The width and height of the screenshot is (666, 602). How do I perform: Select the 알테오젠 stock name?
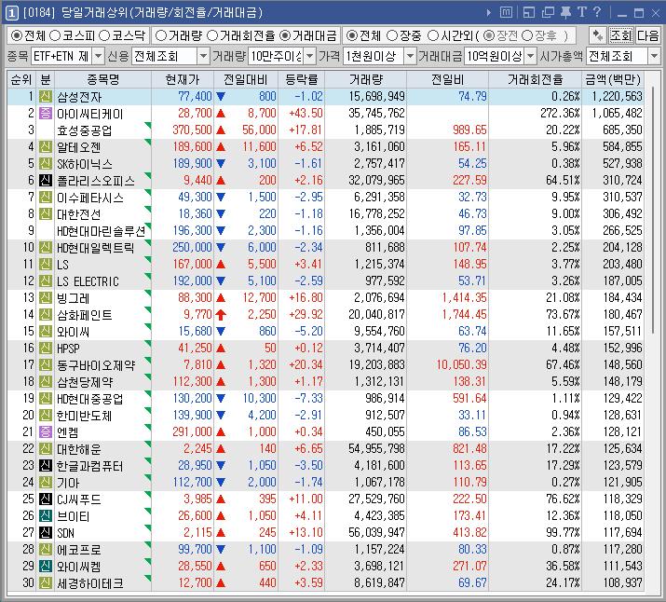tap(78, 147)
